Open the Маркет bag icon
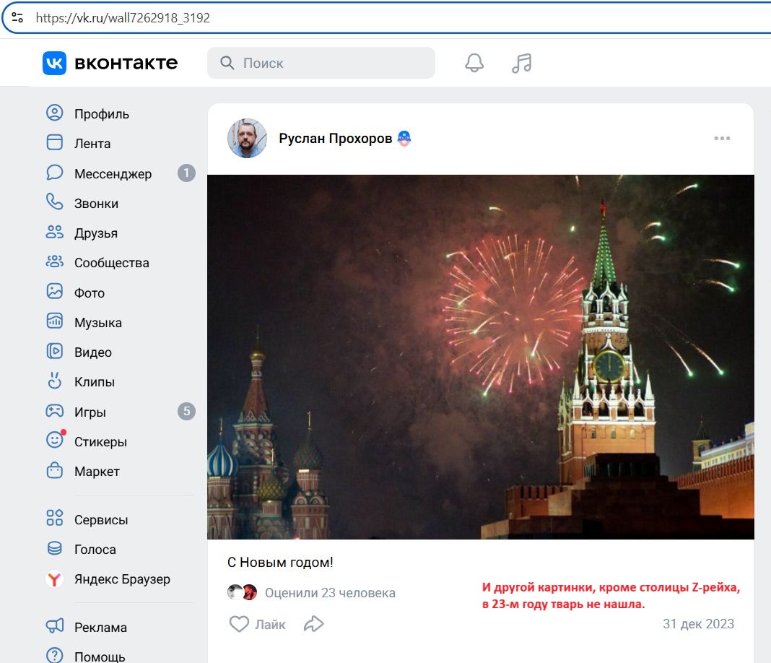Image resolution: width=771 pixels, height=663 pixels. click(x=55, y=470)
